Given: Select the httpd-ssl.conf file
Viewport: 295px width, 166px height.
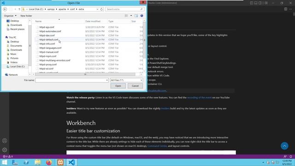Looking at the screenshot, I should coord(46,69).
